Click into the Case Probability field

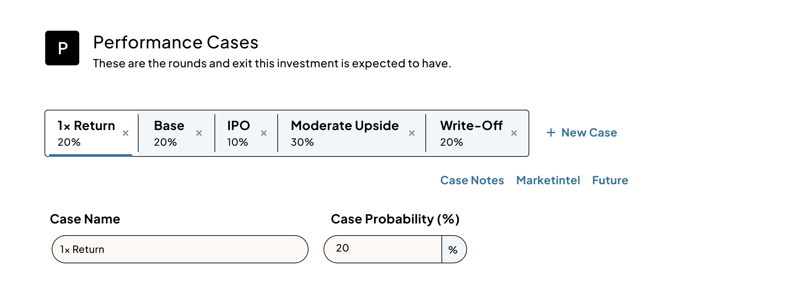(x=383, y=249)
